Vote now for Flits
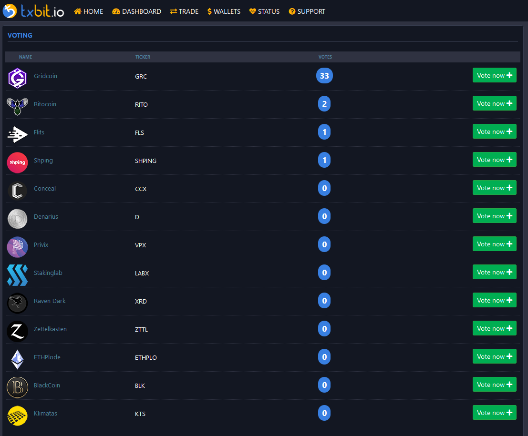528x436 pixels. (x=494, y=132)
